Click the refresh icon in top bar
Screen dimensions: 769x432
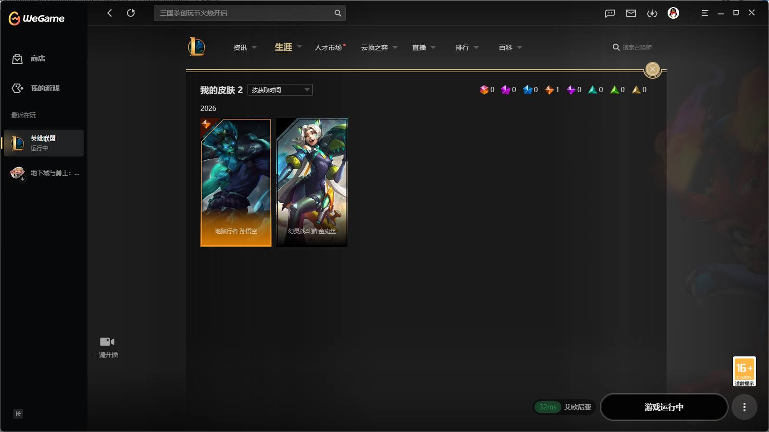[131, 13]
